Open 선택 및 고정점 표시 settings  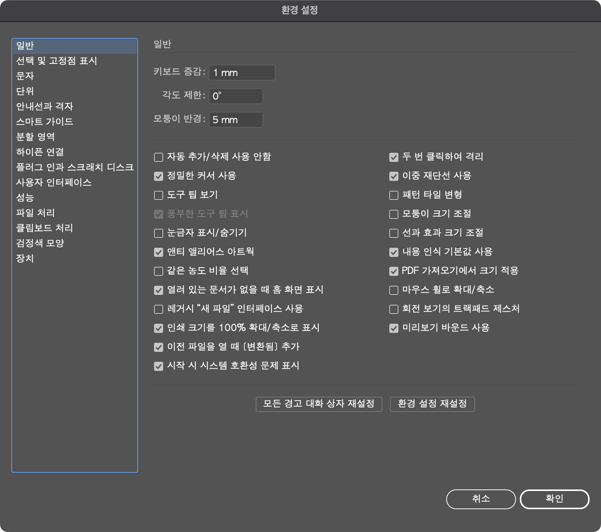pos(75,61)
